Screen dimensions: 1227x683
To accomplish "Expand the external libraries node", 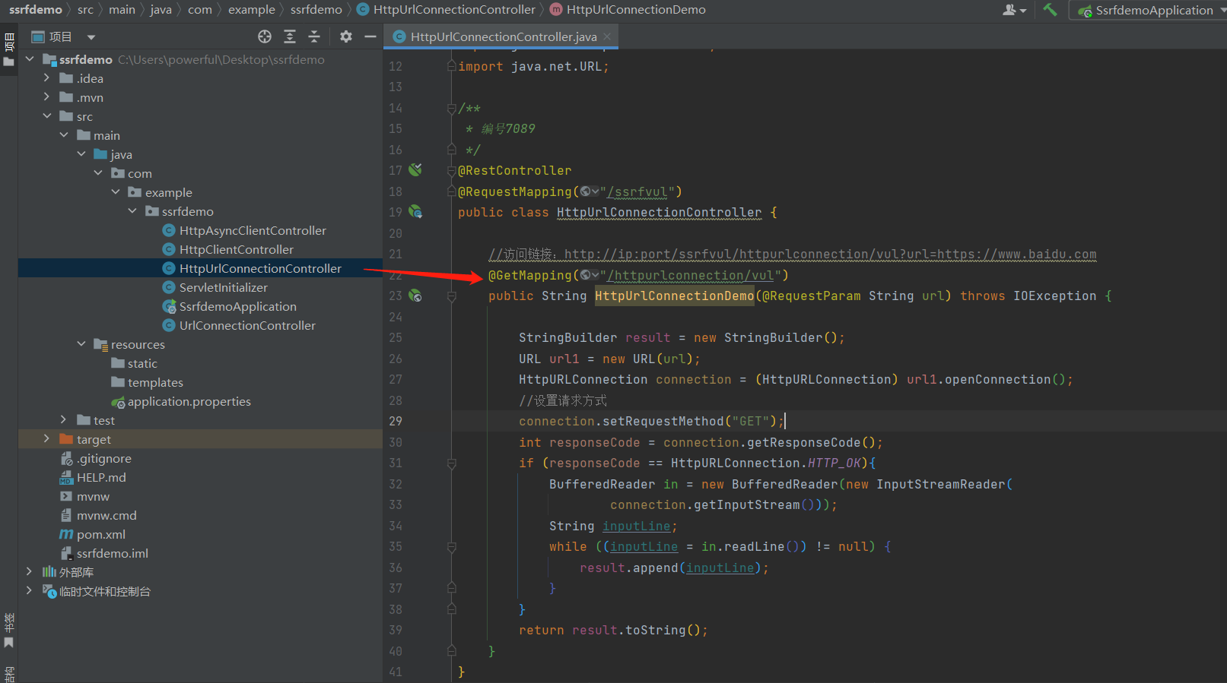I will coord(29,571).
